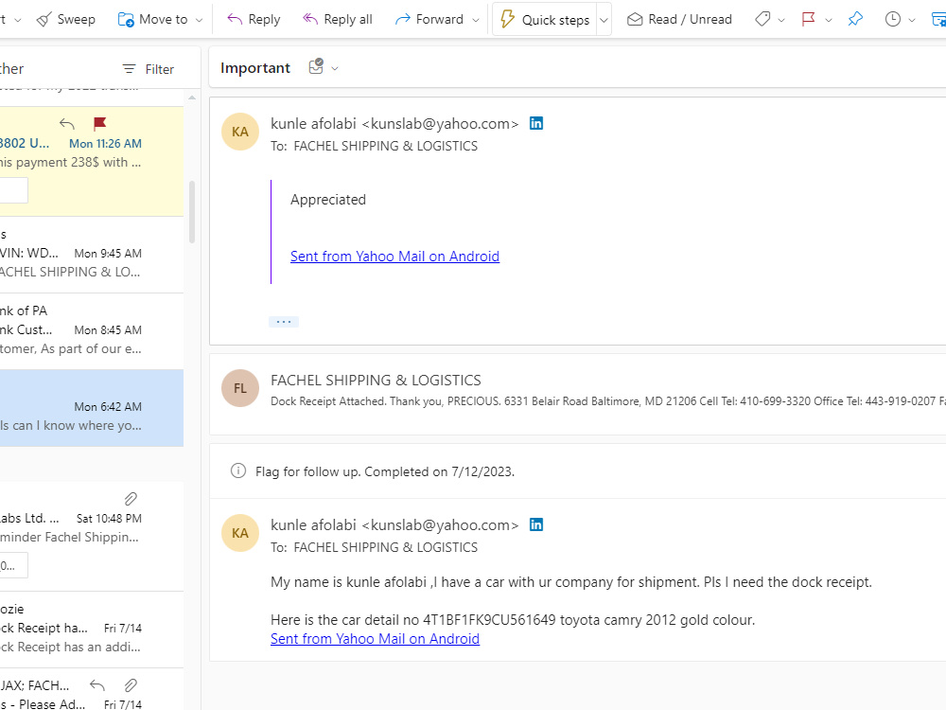
Task: Click the Important conversation subject title
Action: tap(255, 68)
